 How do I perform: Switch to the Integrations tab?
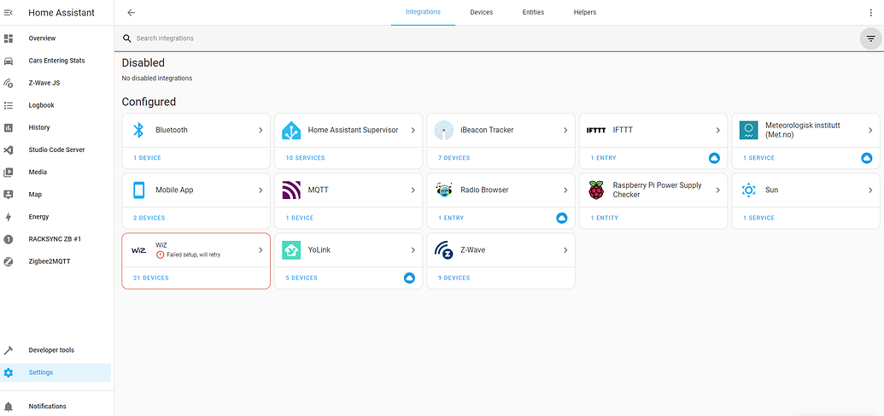[x=423, y=13]
